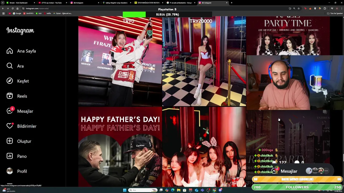Open Discord from the taskbar
The image size is (344, 193).
(x=220, y=190)
